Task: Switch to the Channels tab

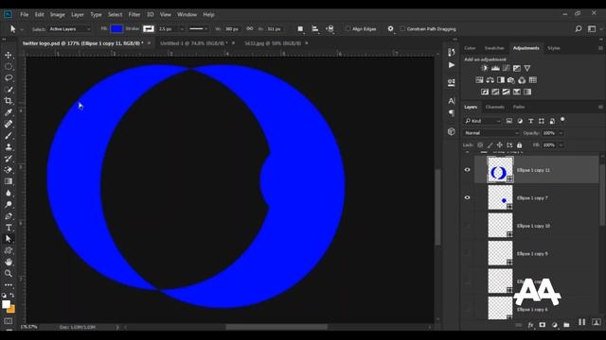Action: [x=494, y=107]
